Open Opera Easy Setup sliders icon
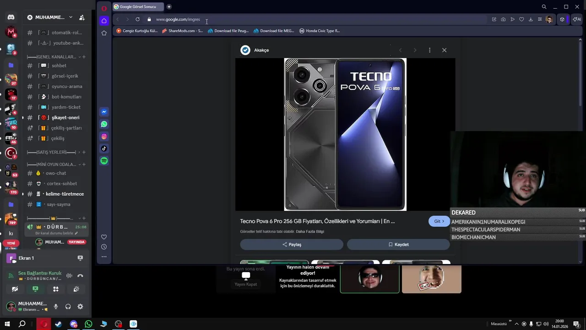 pos(540,19)
